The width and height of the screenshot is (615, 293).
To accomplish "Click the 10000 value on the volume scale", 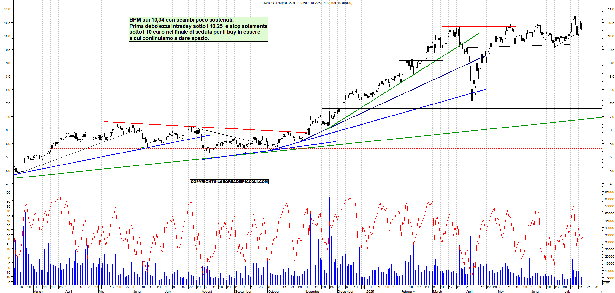I will [x=609, y=271].
